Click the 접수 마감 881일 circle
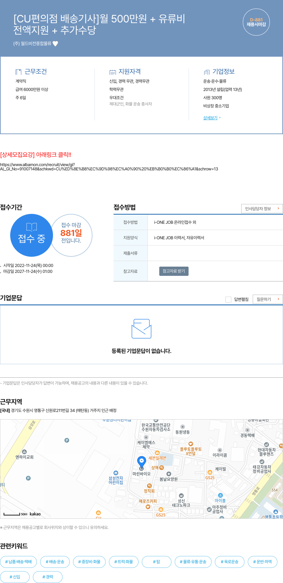Viewport: 283px width, 583px height. 71,235
